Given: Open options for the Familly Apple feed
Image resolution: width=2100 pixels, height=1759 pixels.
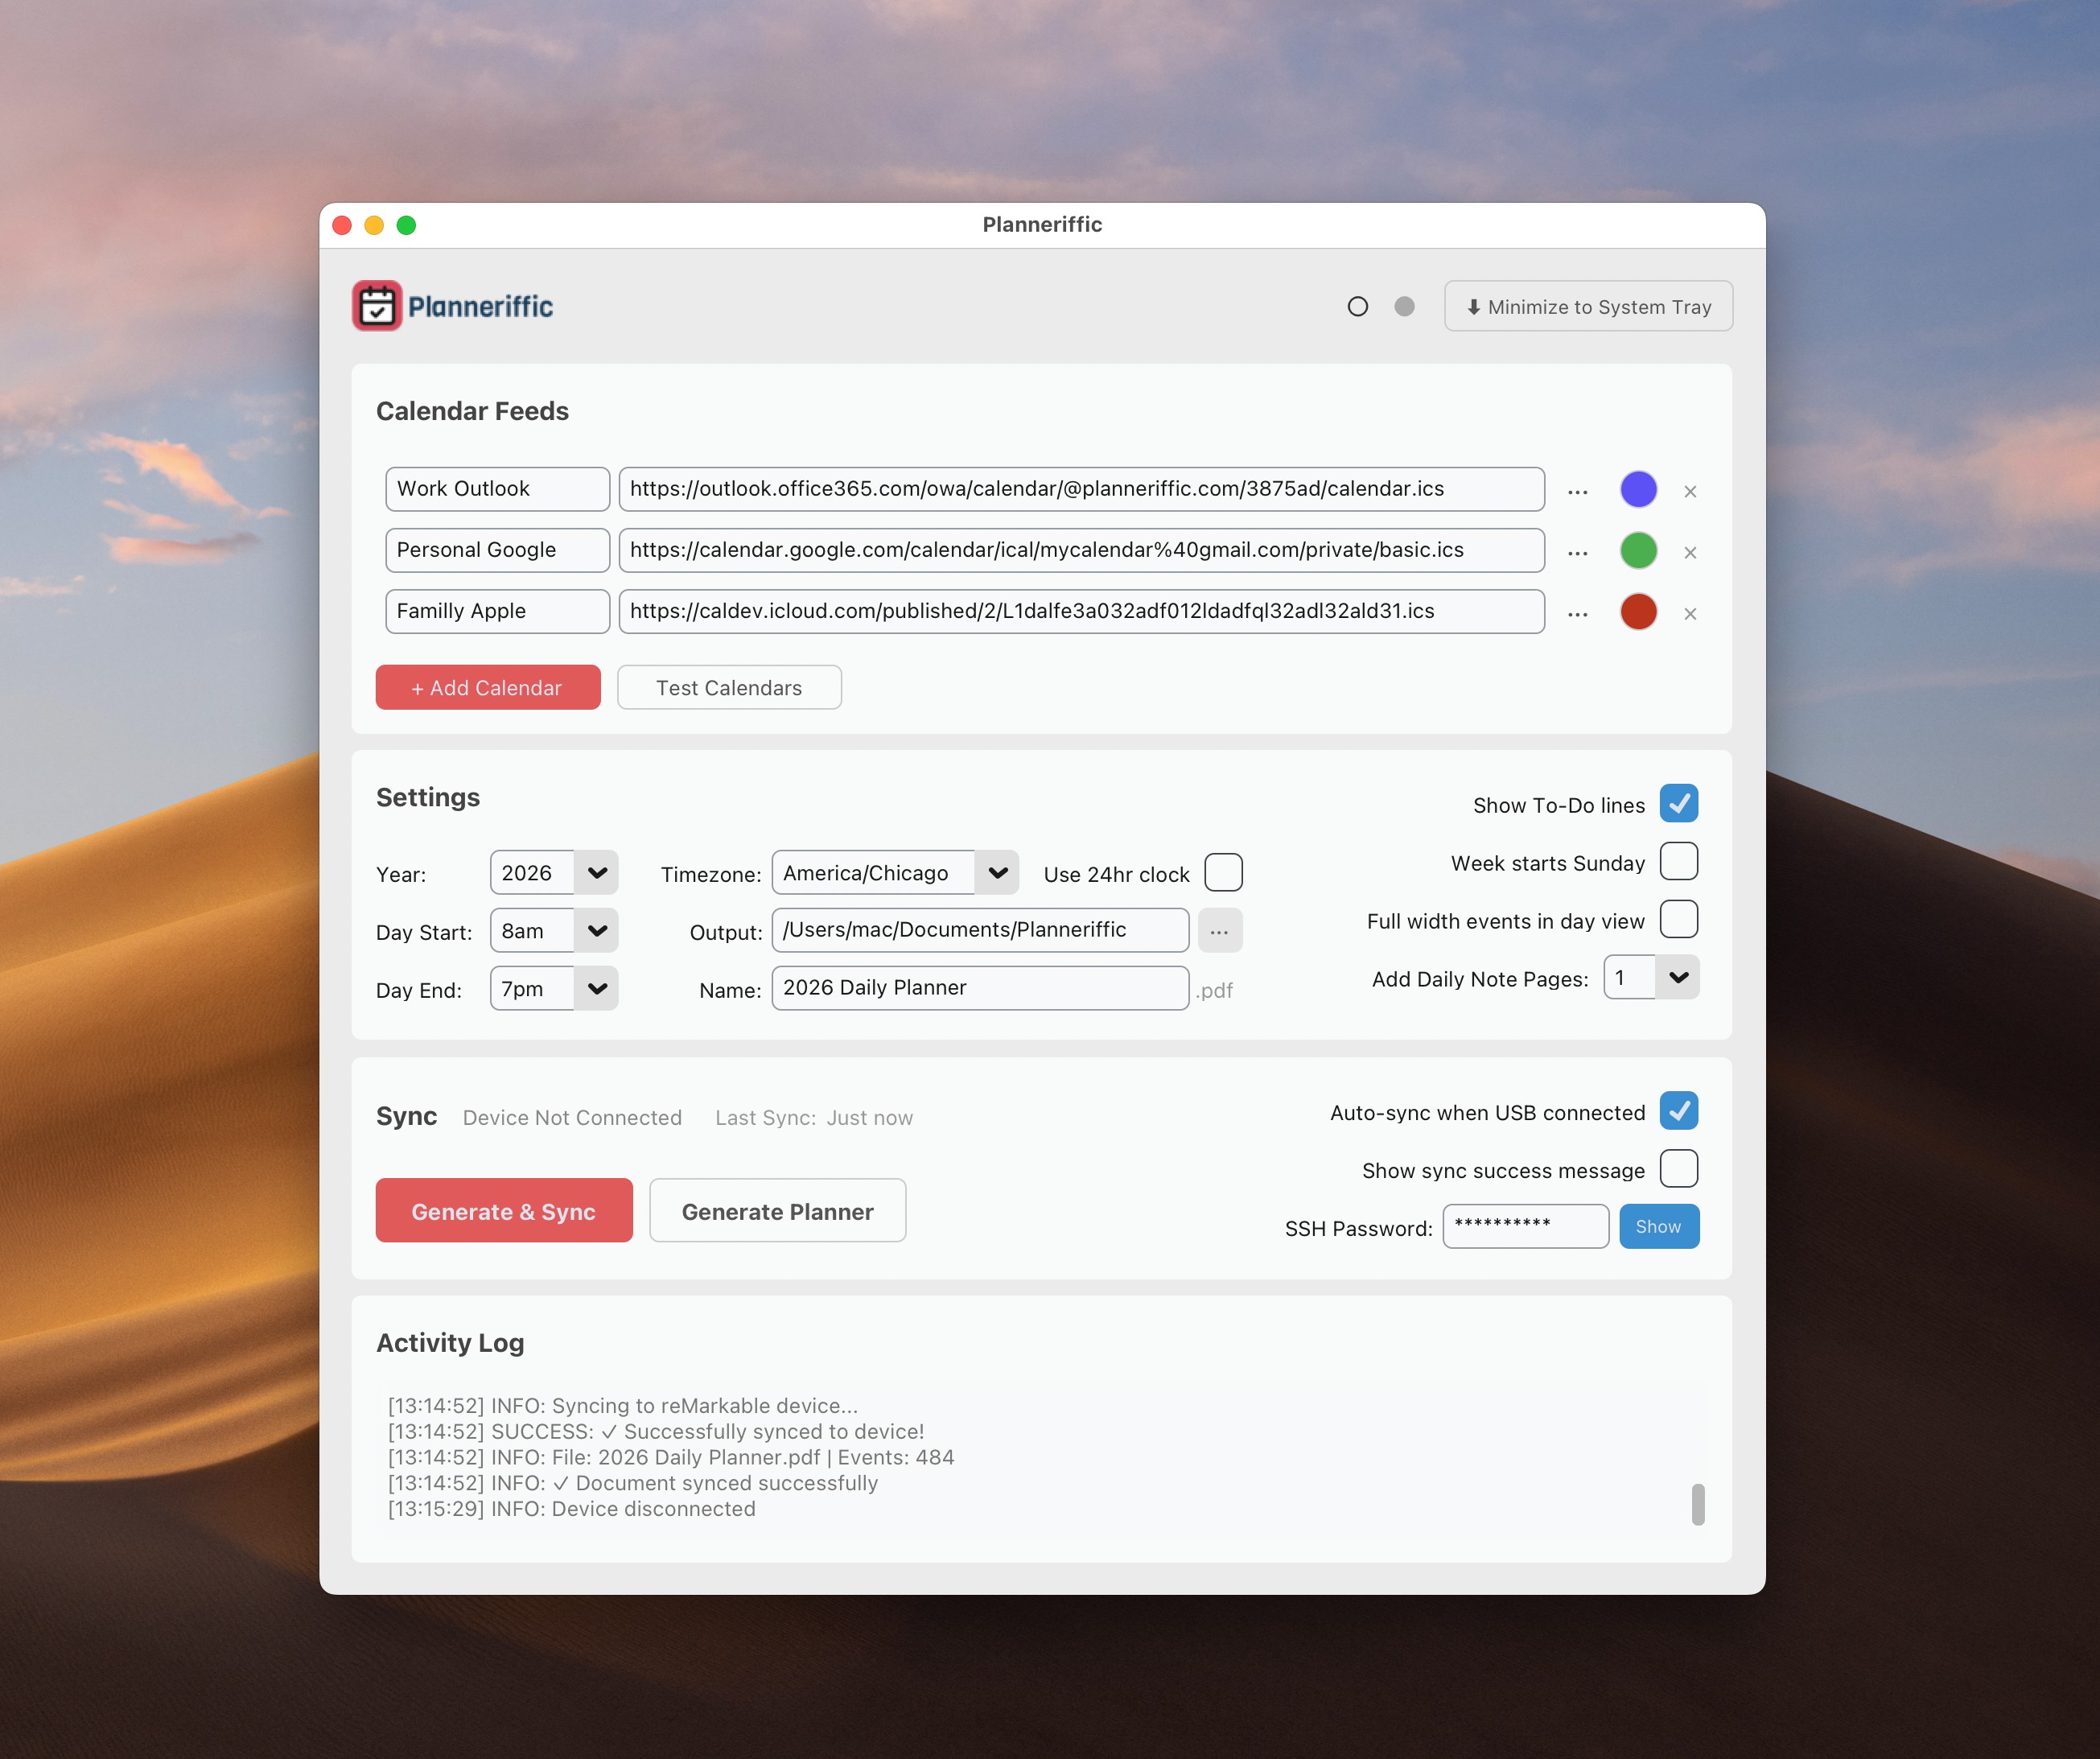Looking at the screenshot, I should 1578,612.
